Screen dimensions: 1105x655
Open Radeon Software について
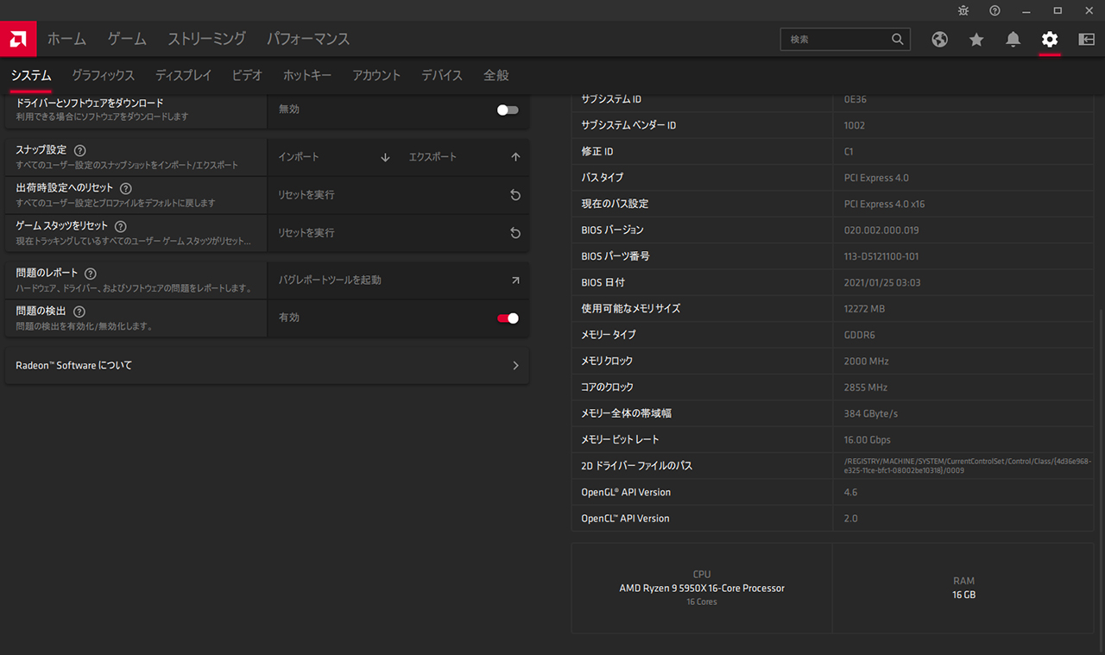(267, 366)
